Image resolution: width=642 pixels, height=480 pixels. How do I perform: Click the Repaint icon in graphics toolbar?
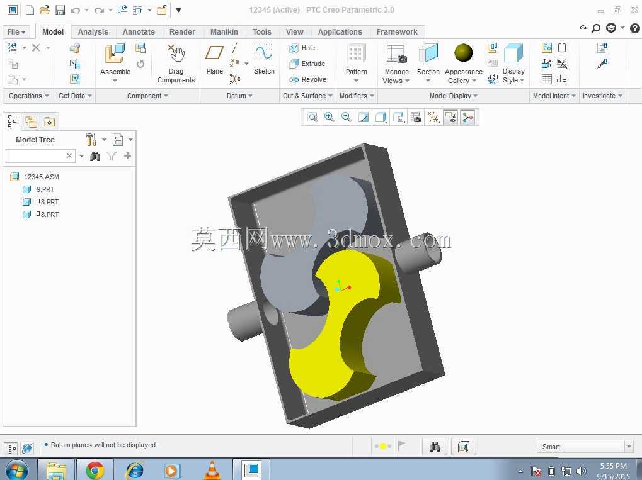tap(363, 118)
